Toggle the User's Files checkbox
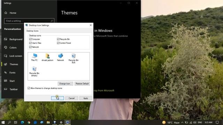 (30, 43)
